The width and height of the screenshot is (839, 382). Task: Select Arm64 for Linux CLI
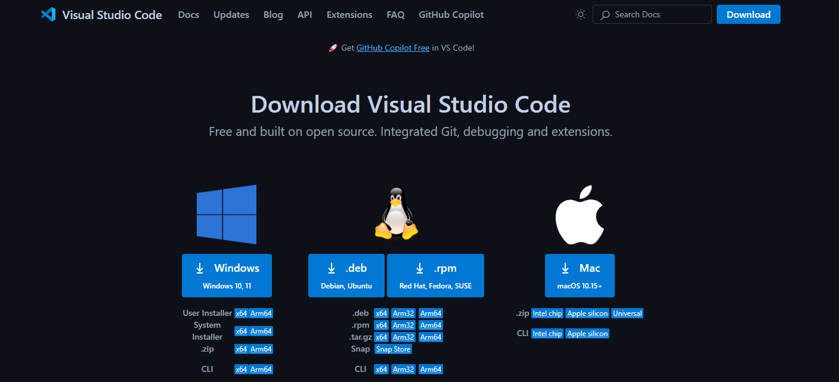point(431,369)
